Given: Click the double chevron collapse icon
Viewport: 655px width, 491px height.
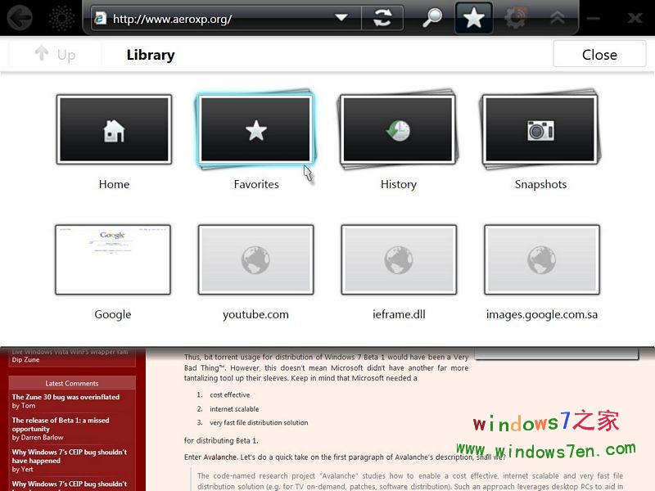Looking at the screenshot, I should click(558, 17).
